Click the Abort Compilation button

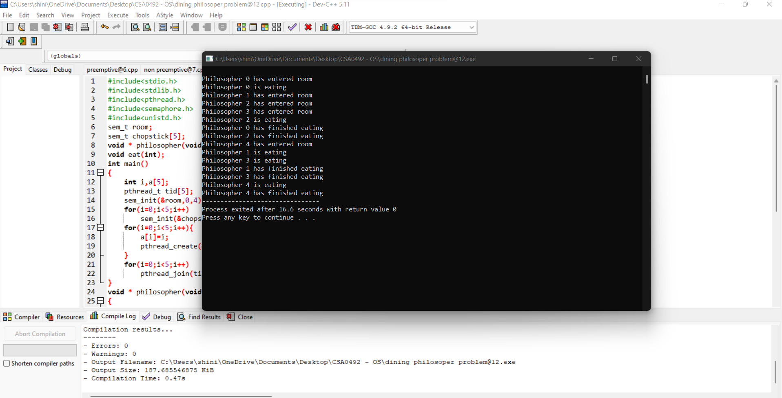(40, 333)
